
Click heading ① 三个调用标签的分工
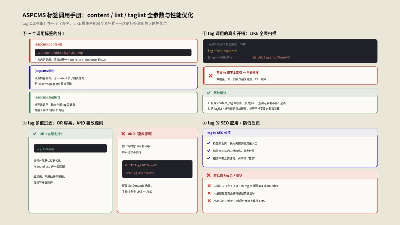point(44,33)
